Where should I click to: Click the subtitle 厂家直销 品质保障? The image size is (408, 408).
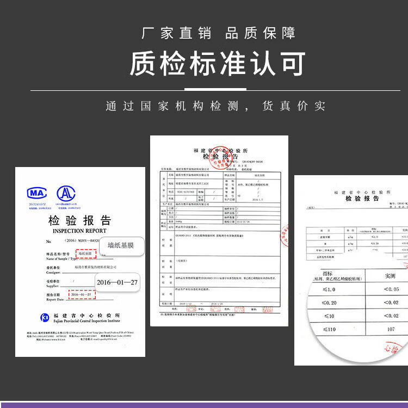coord(218,33)
